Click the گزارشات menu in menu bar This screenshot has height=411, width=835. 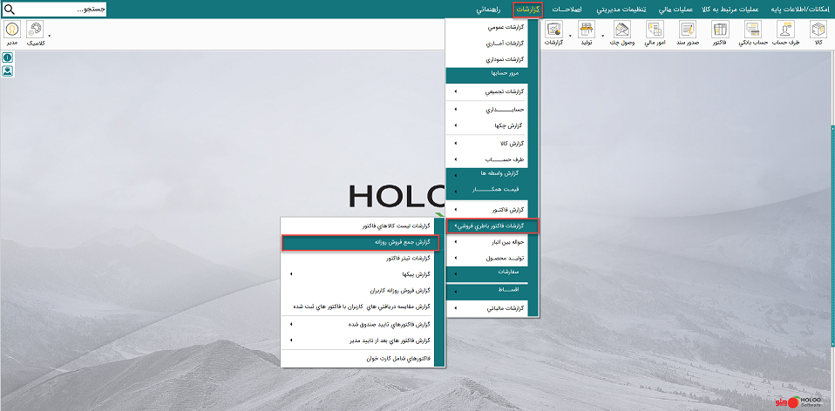pos(527,9)
